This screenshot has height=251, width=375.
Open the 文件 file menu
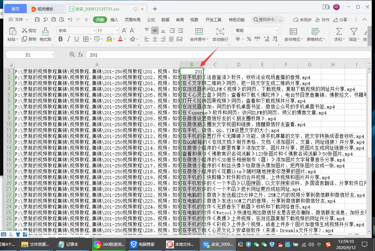18,20
